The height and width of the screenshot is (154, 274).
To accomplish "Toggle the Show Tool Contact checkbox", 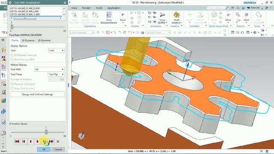I will pyautogui.click(x=12, y=89).
